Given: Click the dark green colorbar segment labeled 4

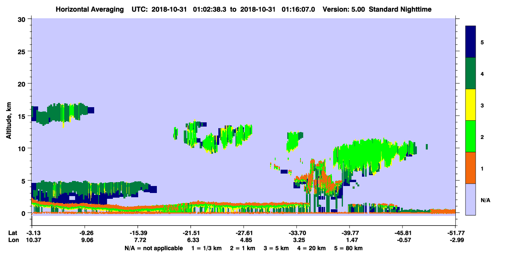Looking at the screenshot, I should click(x=471, y=73).
